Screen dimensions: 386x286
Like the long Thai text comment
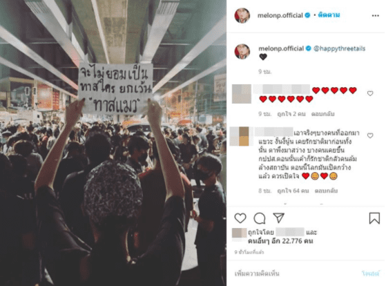(x=370, y=135)
